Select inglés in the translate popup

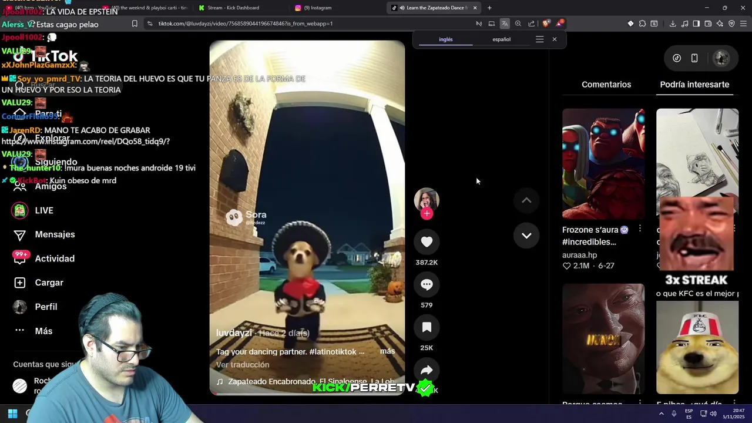446,39
